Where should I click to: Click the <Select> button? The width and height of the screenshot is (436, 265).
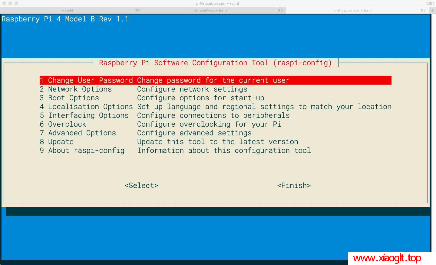[141, 186]
